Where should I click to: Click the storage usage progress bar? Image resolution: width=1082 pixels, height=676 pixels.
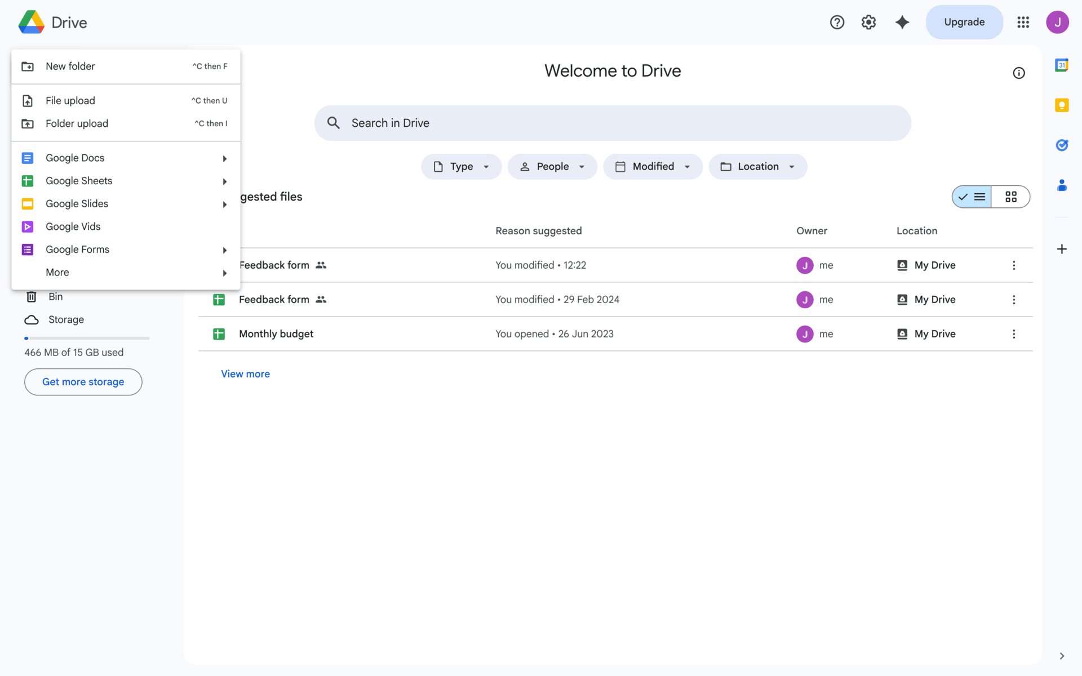click(87, 338)
